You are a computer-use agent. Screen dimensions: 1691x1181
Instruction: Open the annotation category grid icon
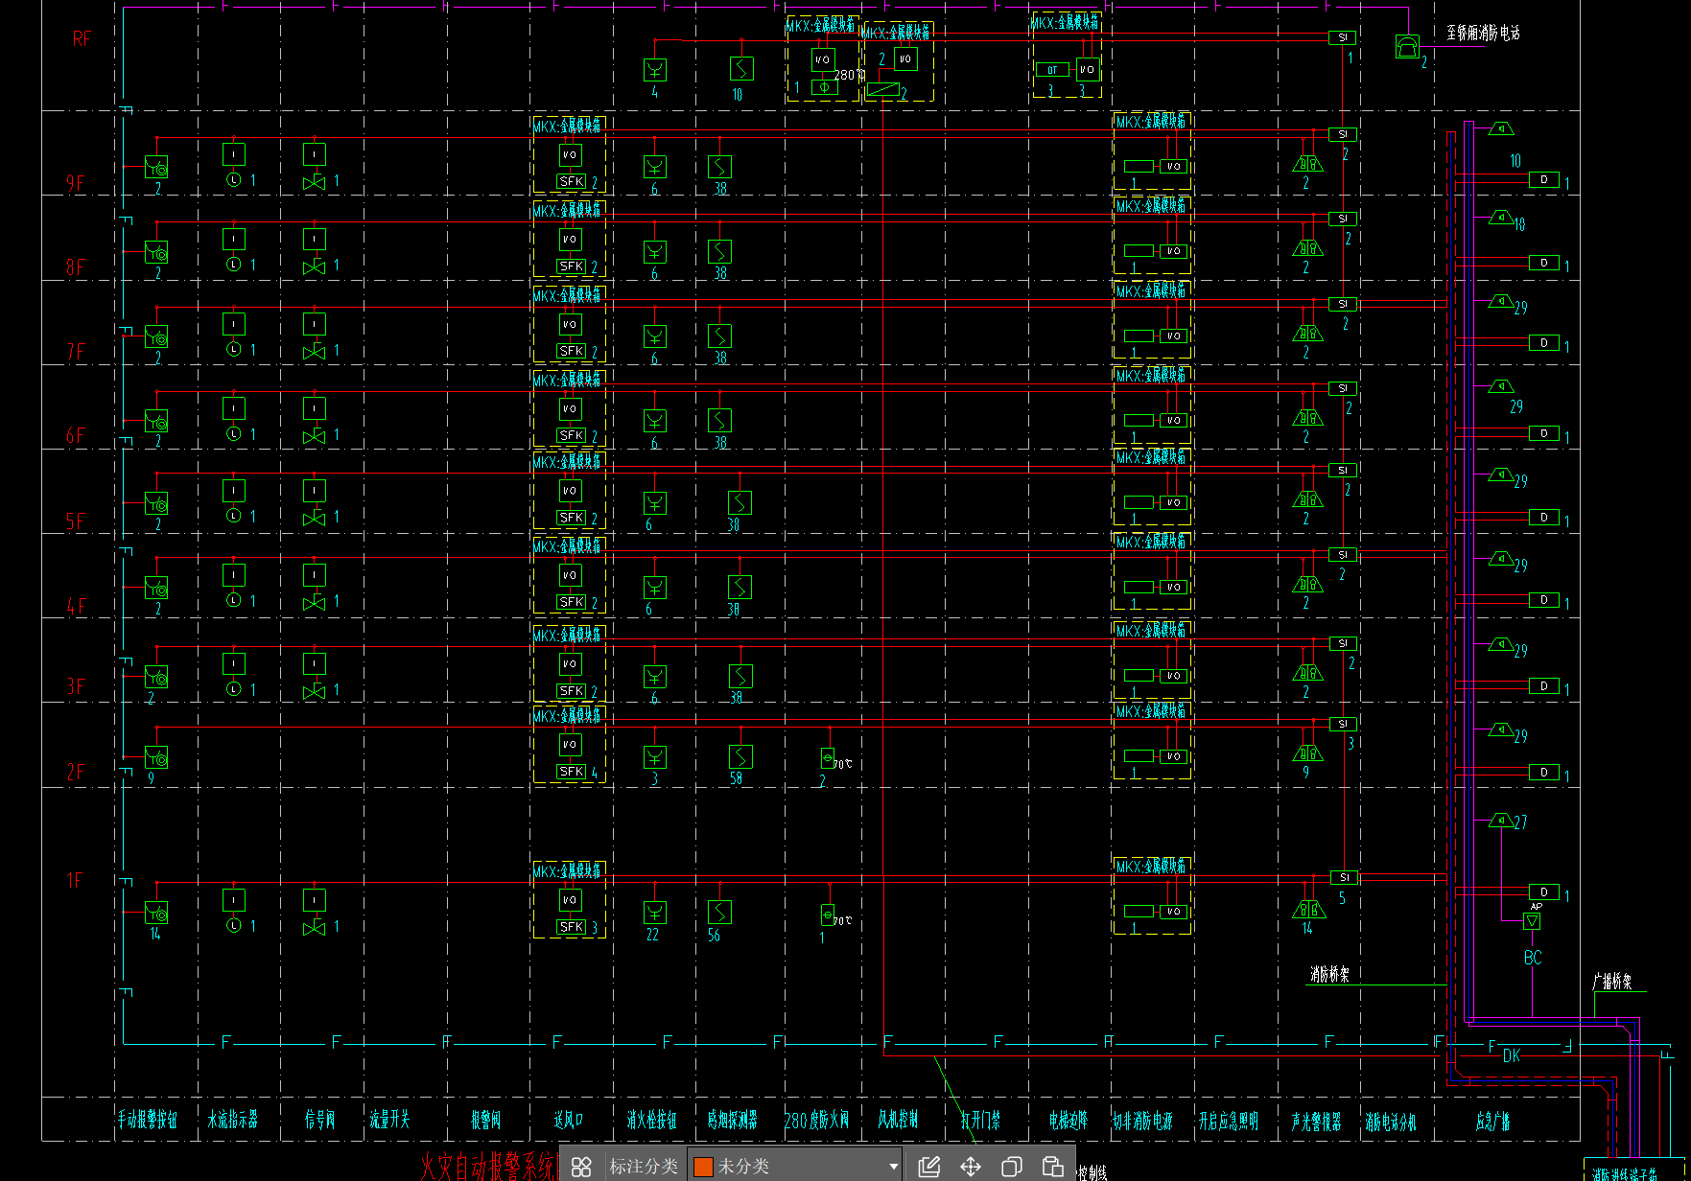(581, 1166)
